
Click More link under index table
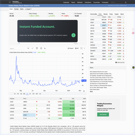click(x=92, y=62)
